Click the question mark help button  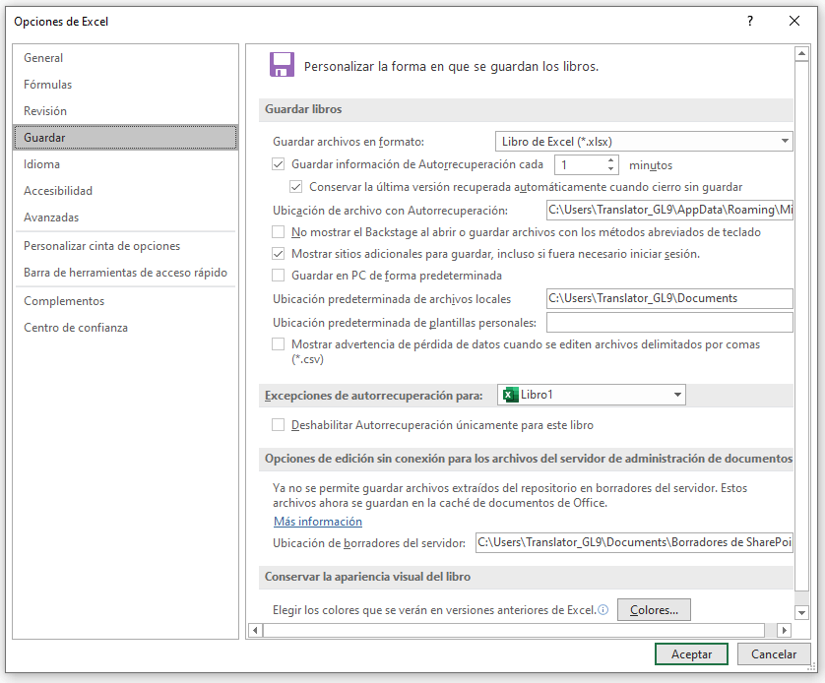point(750,21)
